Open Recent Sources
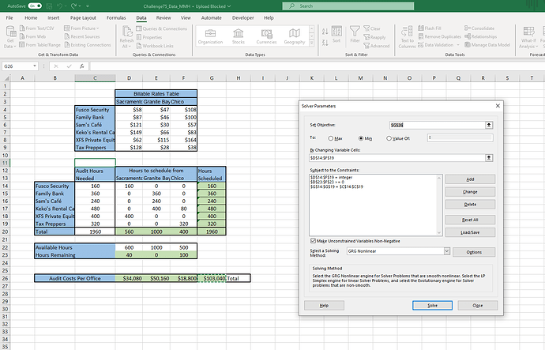The height and width of the screenshot is (350, 545). click(82, 36)
